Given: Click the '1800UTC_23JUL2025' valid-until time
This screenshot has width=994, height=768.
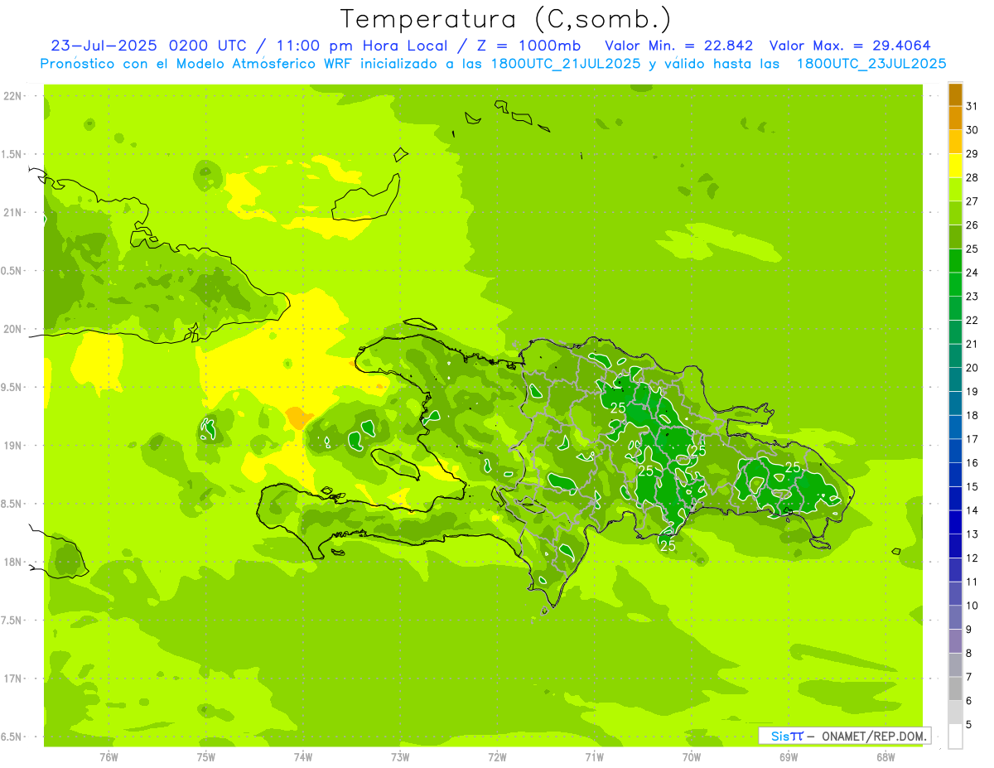Looking at the screenshot, I should 871,64.
